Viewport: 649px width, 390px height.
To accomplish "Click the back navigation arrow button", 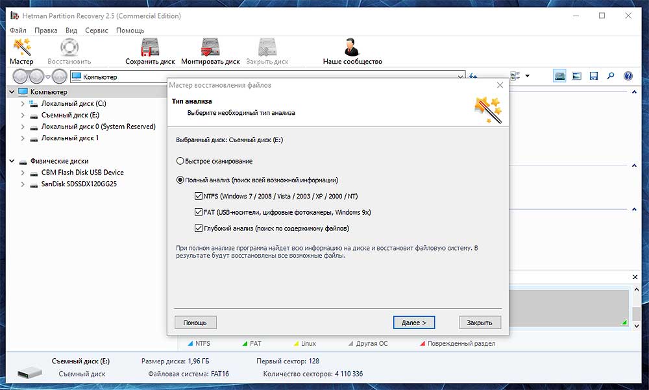I will 20,77.
